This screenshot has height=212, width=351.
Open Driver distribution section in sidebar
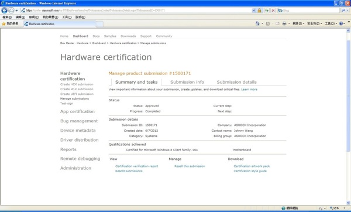[79, 140]
